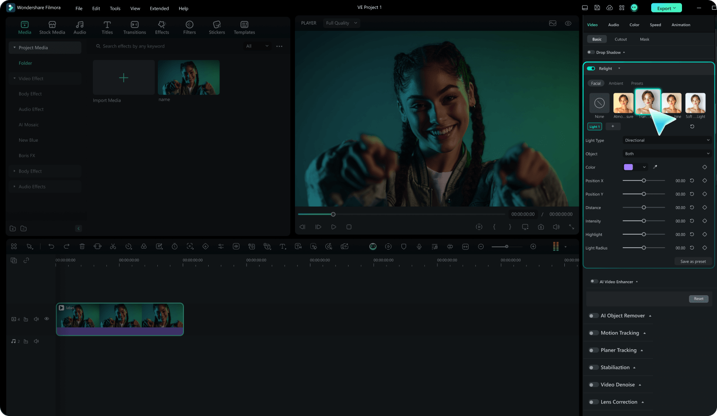717x416 pixels.
Task: Record a voiceover with the microphone icon
Action: click(x=419, y=246)
